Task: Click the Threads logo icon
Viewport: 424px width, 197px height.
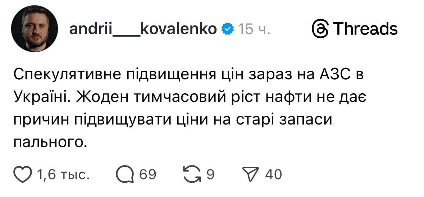Action: click(319, 29)
